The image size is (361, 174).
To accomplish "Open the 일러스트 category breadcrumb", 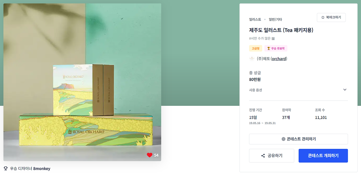I will click(x=255, y=19).
